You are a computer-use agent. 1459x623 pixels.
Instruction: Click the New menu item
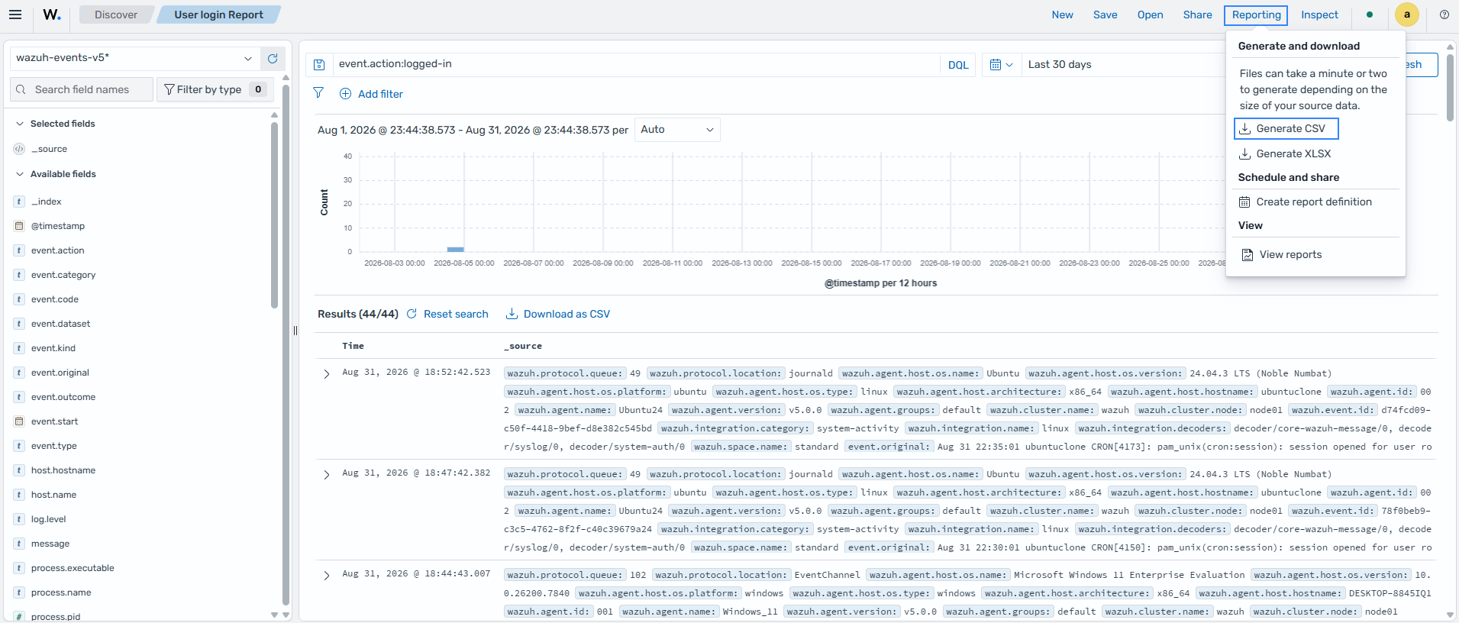click(1062, 15)
